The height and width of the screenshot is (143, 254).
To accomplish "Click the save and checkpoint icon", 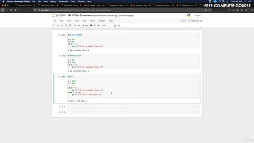I will 54,25.
